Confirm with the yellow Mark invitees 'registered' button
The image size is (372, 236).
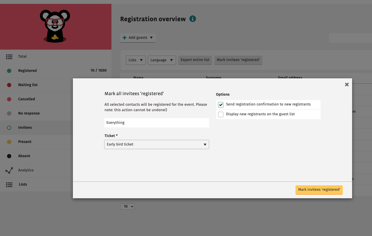319,190
